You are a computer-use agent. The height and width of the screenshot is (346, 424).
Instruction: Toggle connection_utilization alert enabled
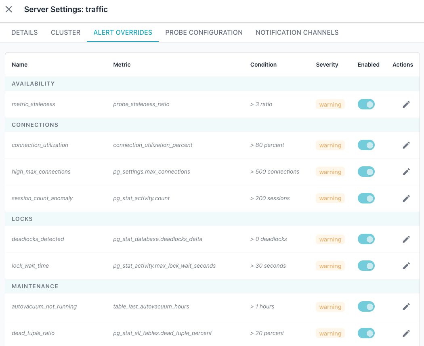[366, 145]
